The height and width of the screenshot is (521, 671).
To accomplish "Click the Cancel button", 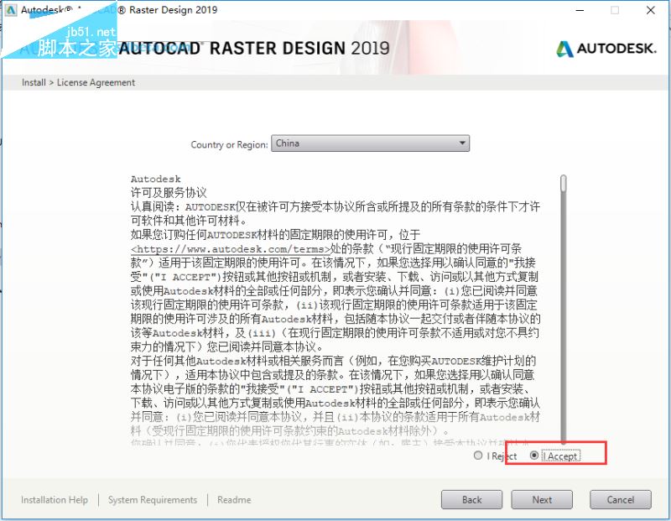I will click(621, 499).
